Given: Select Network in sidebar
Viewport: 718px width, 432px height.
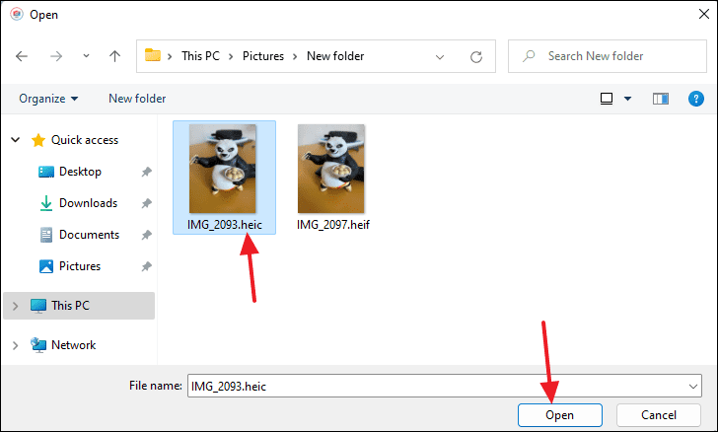Looking at the screenshot, I should click(x=73, y=345).
